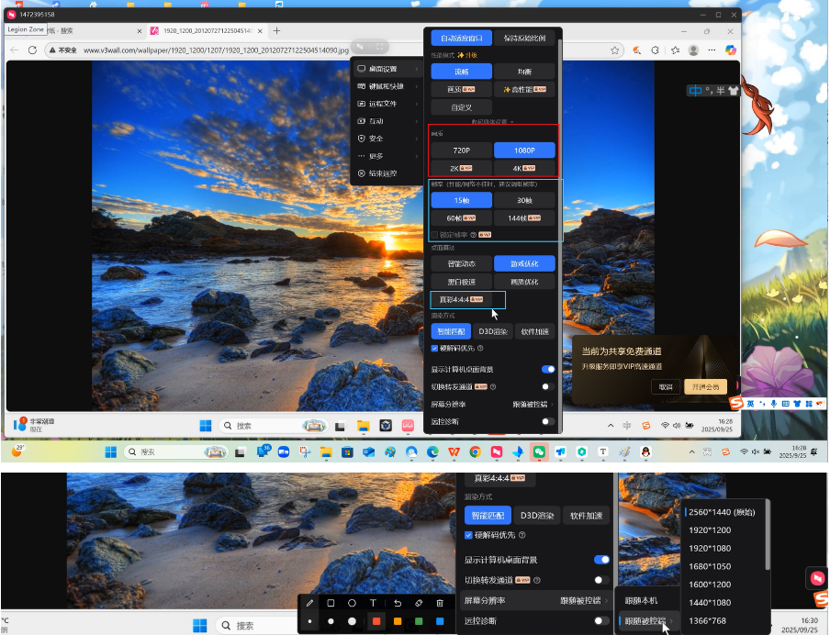This screenshot has width=830, height=635.
Task: Toggle 显示计算机桌面背景 switch in upper panel
Action: tap(548, 369)
